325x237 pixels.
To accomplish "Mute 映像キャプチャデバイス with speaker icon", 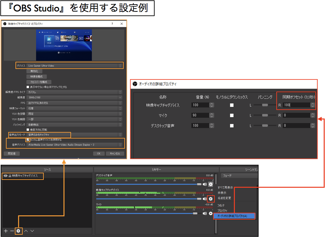I will (x=205, y=199).
